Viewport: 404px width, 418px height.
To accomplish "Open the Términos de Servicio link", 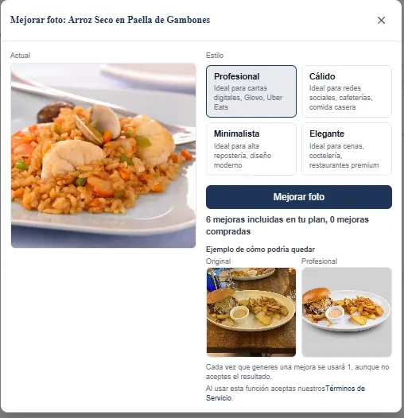I will (286, 393).
